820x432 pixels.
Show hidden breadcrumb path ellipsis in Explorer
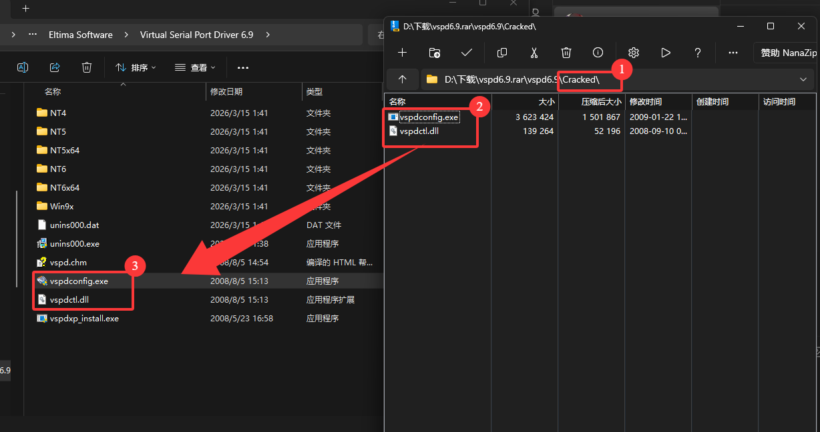[x=33, y=35]
